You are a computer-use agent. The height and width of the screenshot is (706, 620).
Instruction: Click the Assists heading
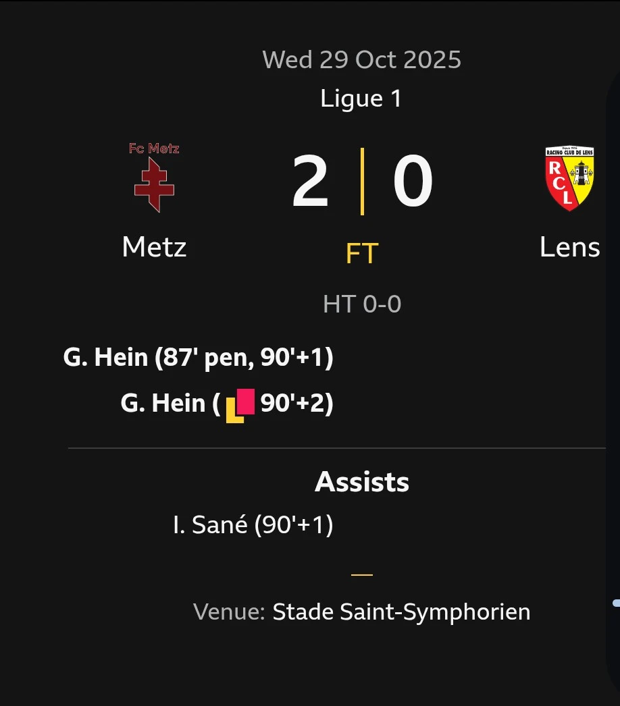tap(361, 482)
